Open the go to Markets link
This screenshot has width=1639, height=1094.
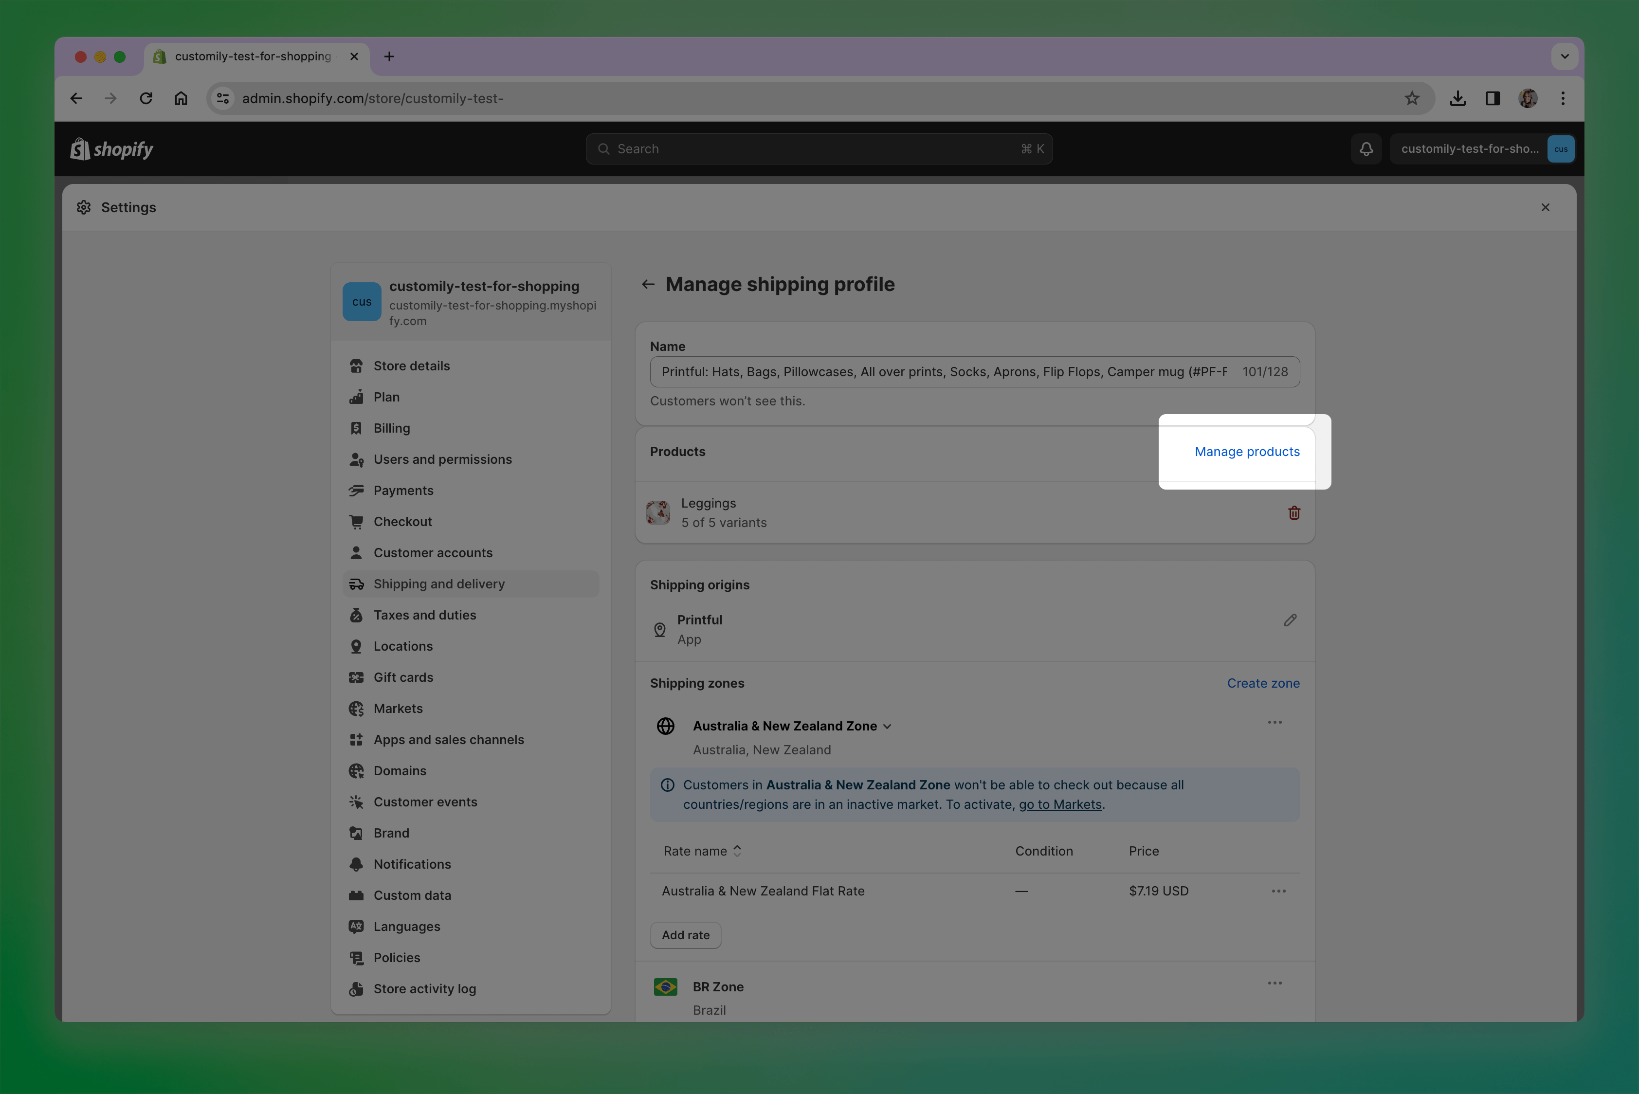(x=1059, y=804)
